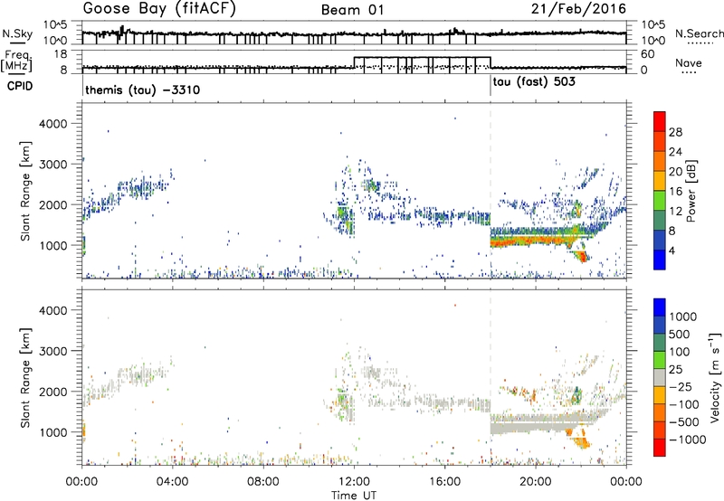The width and height of the screenshot is (724, 501).
Task: Click the '1000' label on the velocity panel range axis
Action: click(52, 432)
